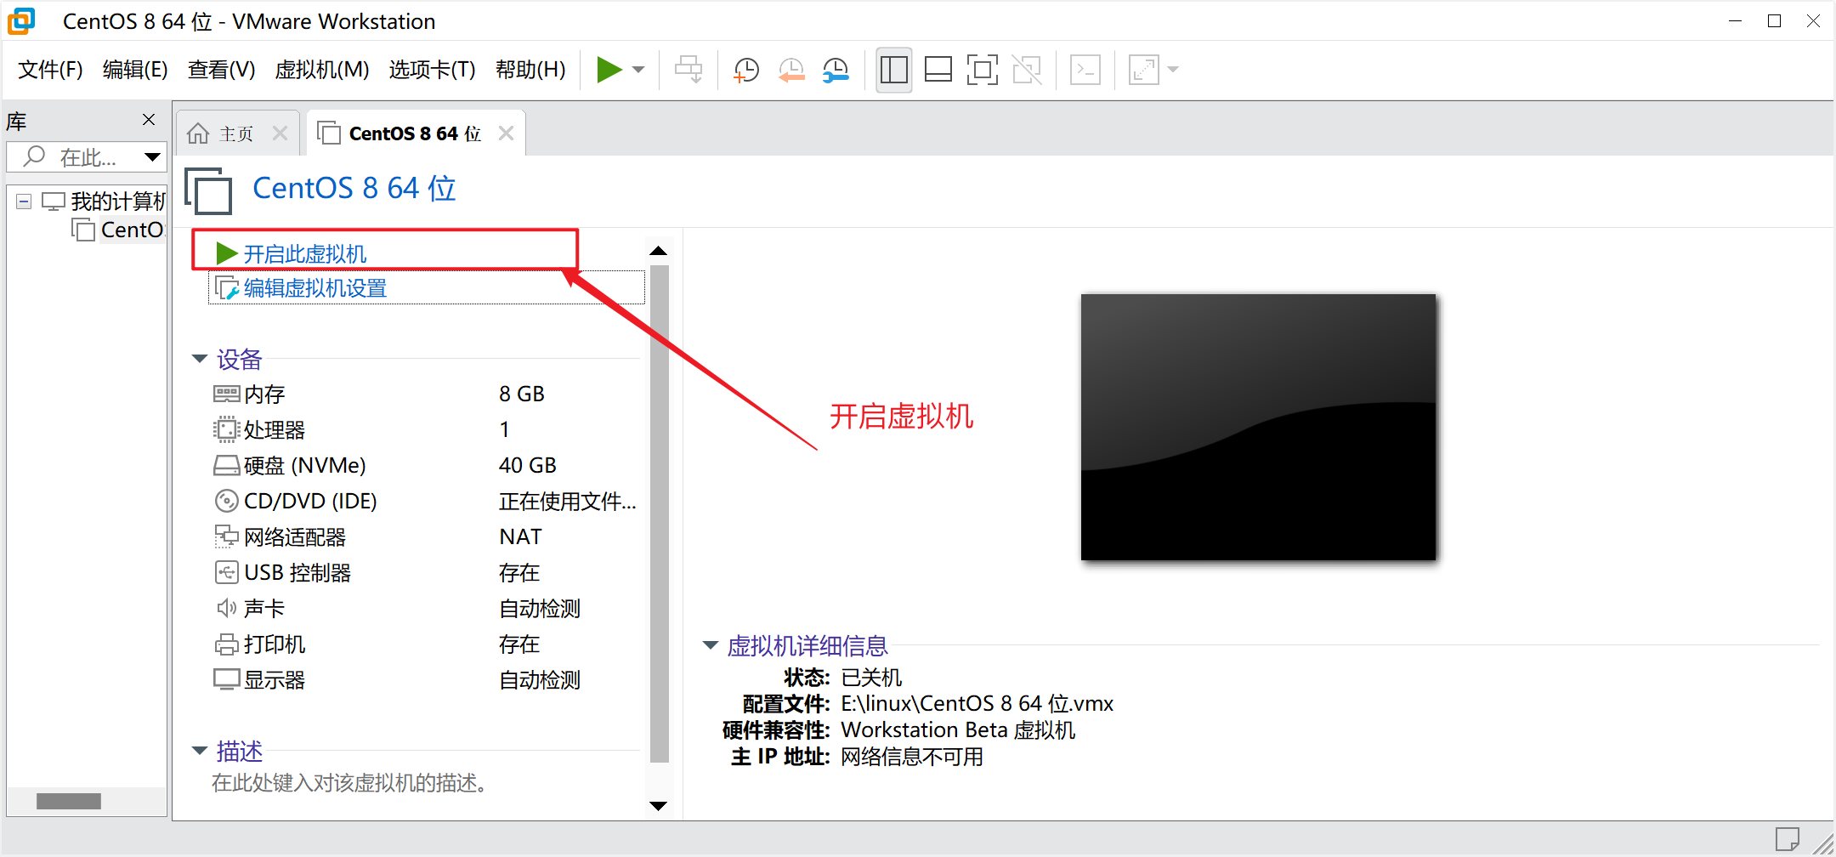Open the snapshot manager icon
Screen dimensions: 1836x857
pyautogui.click(x=836, y=70)
